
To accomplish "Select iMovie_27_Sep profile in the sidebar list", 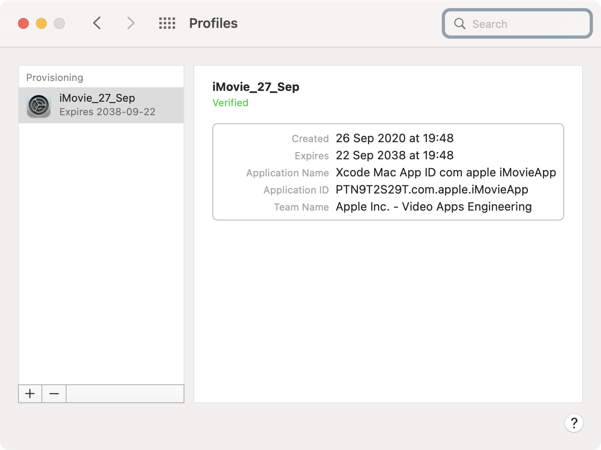I will point(101,105).
